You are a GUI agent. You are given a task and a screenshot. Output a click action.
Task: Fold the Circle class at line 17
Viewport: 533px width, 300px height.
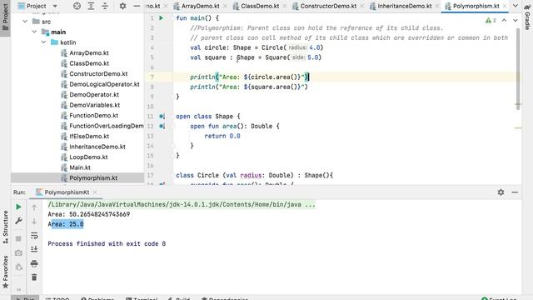[x=173, y=175]
